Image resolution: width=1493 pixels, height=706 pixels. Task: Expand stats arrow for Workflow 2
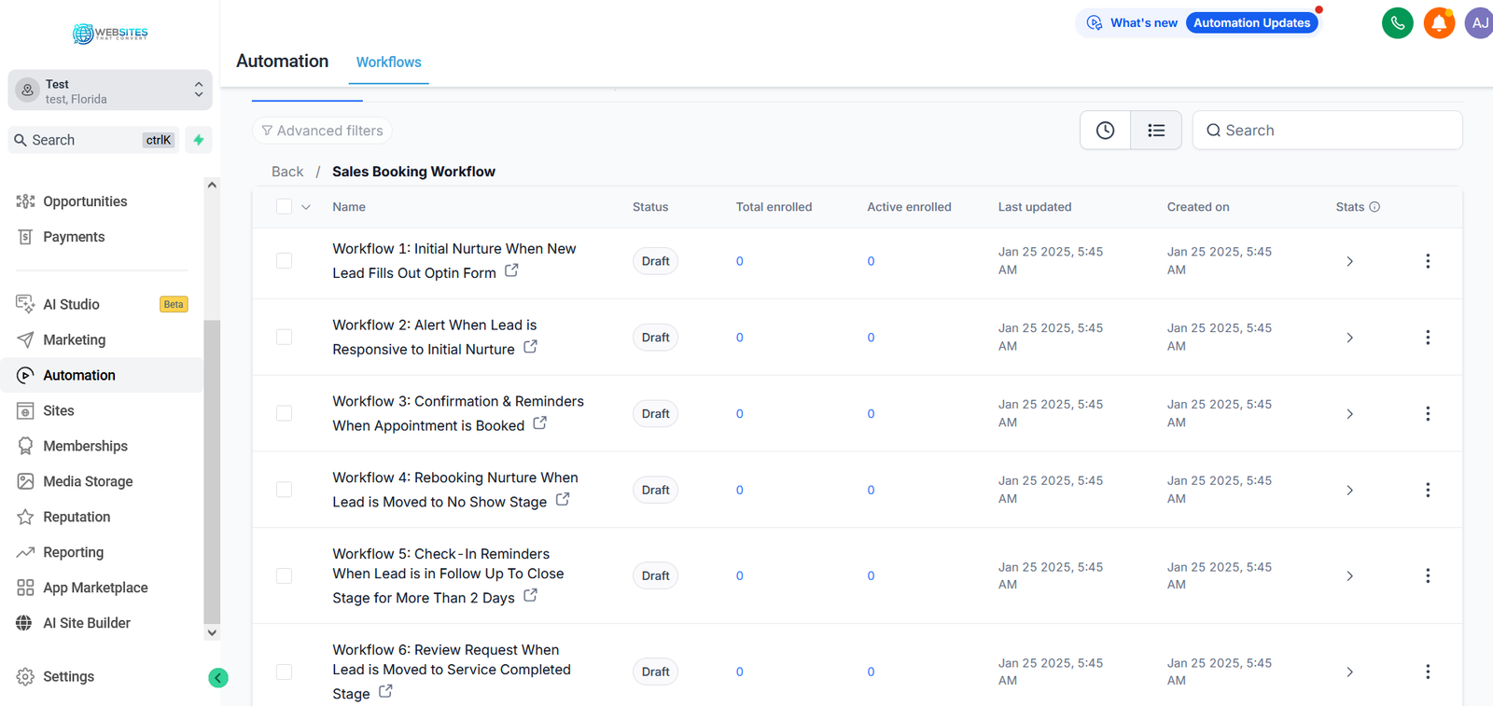click(1349, 338)
